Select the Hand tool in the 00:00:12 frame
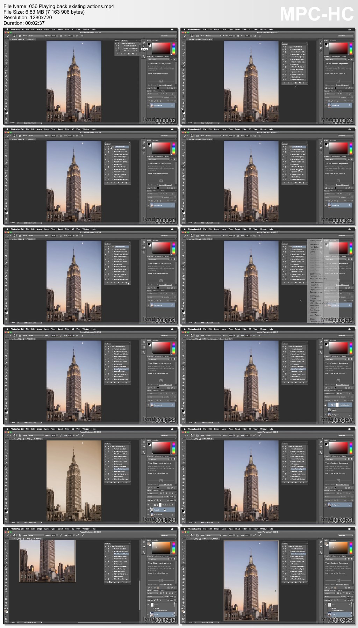Screen dimensions: 358x628 [6, 103]
